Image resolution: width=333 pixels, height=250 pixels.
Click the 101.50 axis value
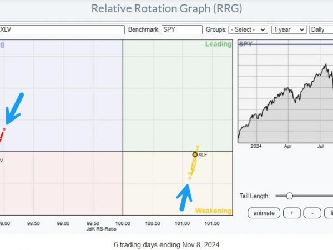(x=212, y=223)
